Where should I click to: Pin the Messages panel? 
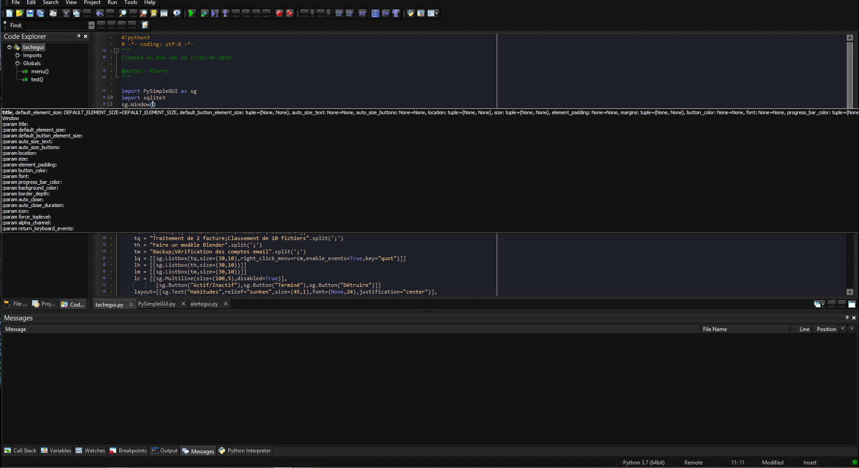[847, 318]
